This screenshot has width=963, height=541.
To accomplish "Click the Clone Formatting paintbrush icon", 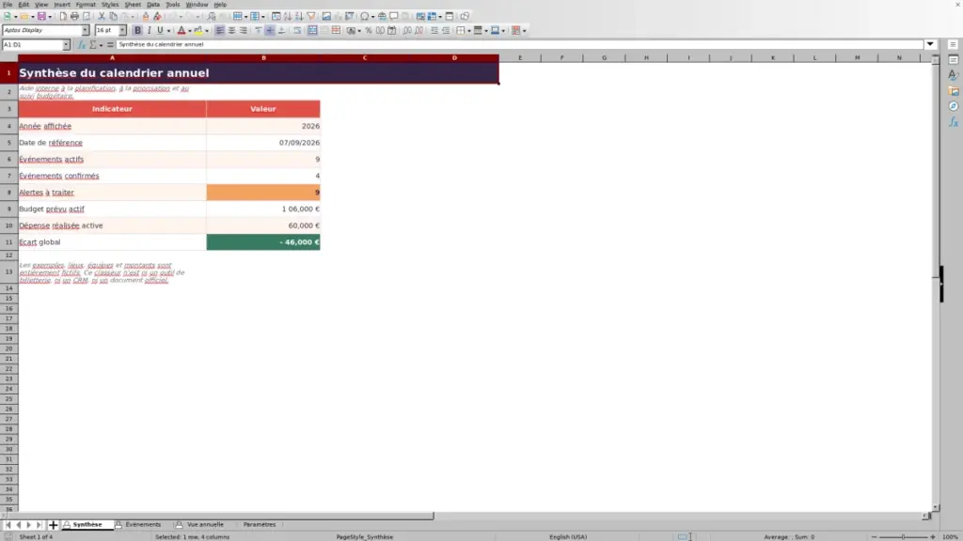I will (146, 17).
